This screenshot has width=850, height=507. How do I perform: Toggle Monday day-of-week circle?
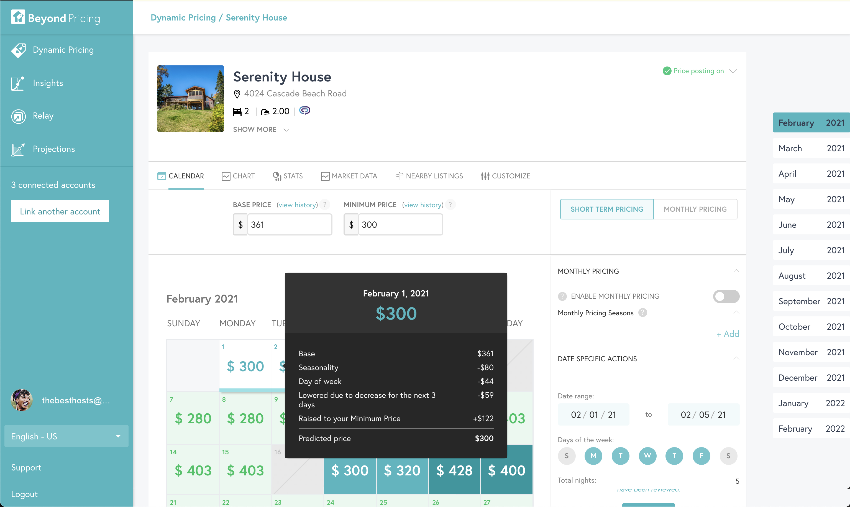click(x=593, y=456)
